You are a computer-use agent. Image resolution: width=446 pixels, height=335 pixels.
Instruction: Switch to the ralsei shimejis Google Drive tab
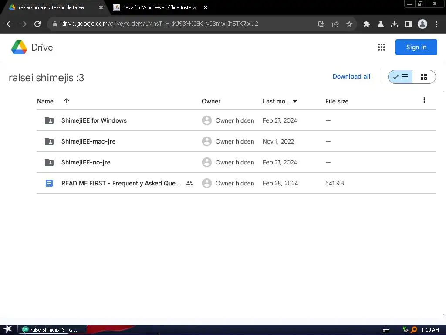(x=51, y=7)
